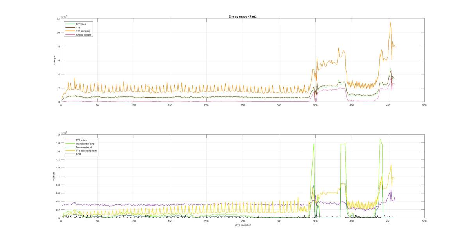469x245 pixels.
Task: Click the 'Energy usage - Part2' chart title
Action: click(242, 16)
